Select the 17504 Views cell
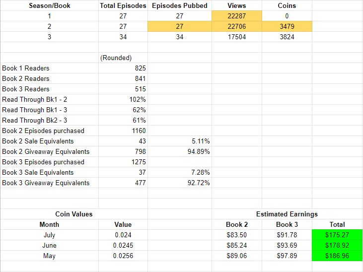 pyautogui.click(x=236, y=37)
